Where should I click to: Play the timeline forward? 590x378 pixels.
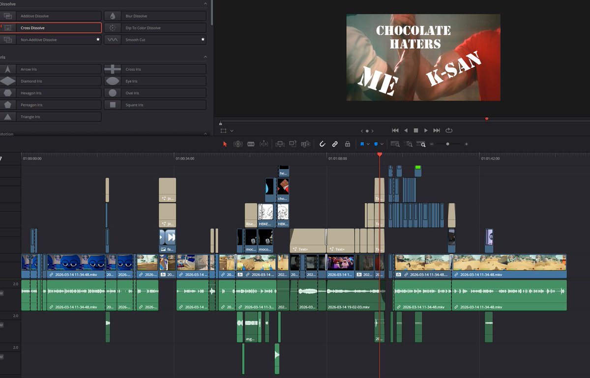(x=426, y=130)
